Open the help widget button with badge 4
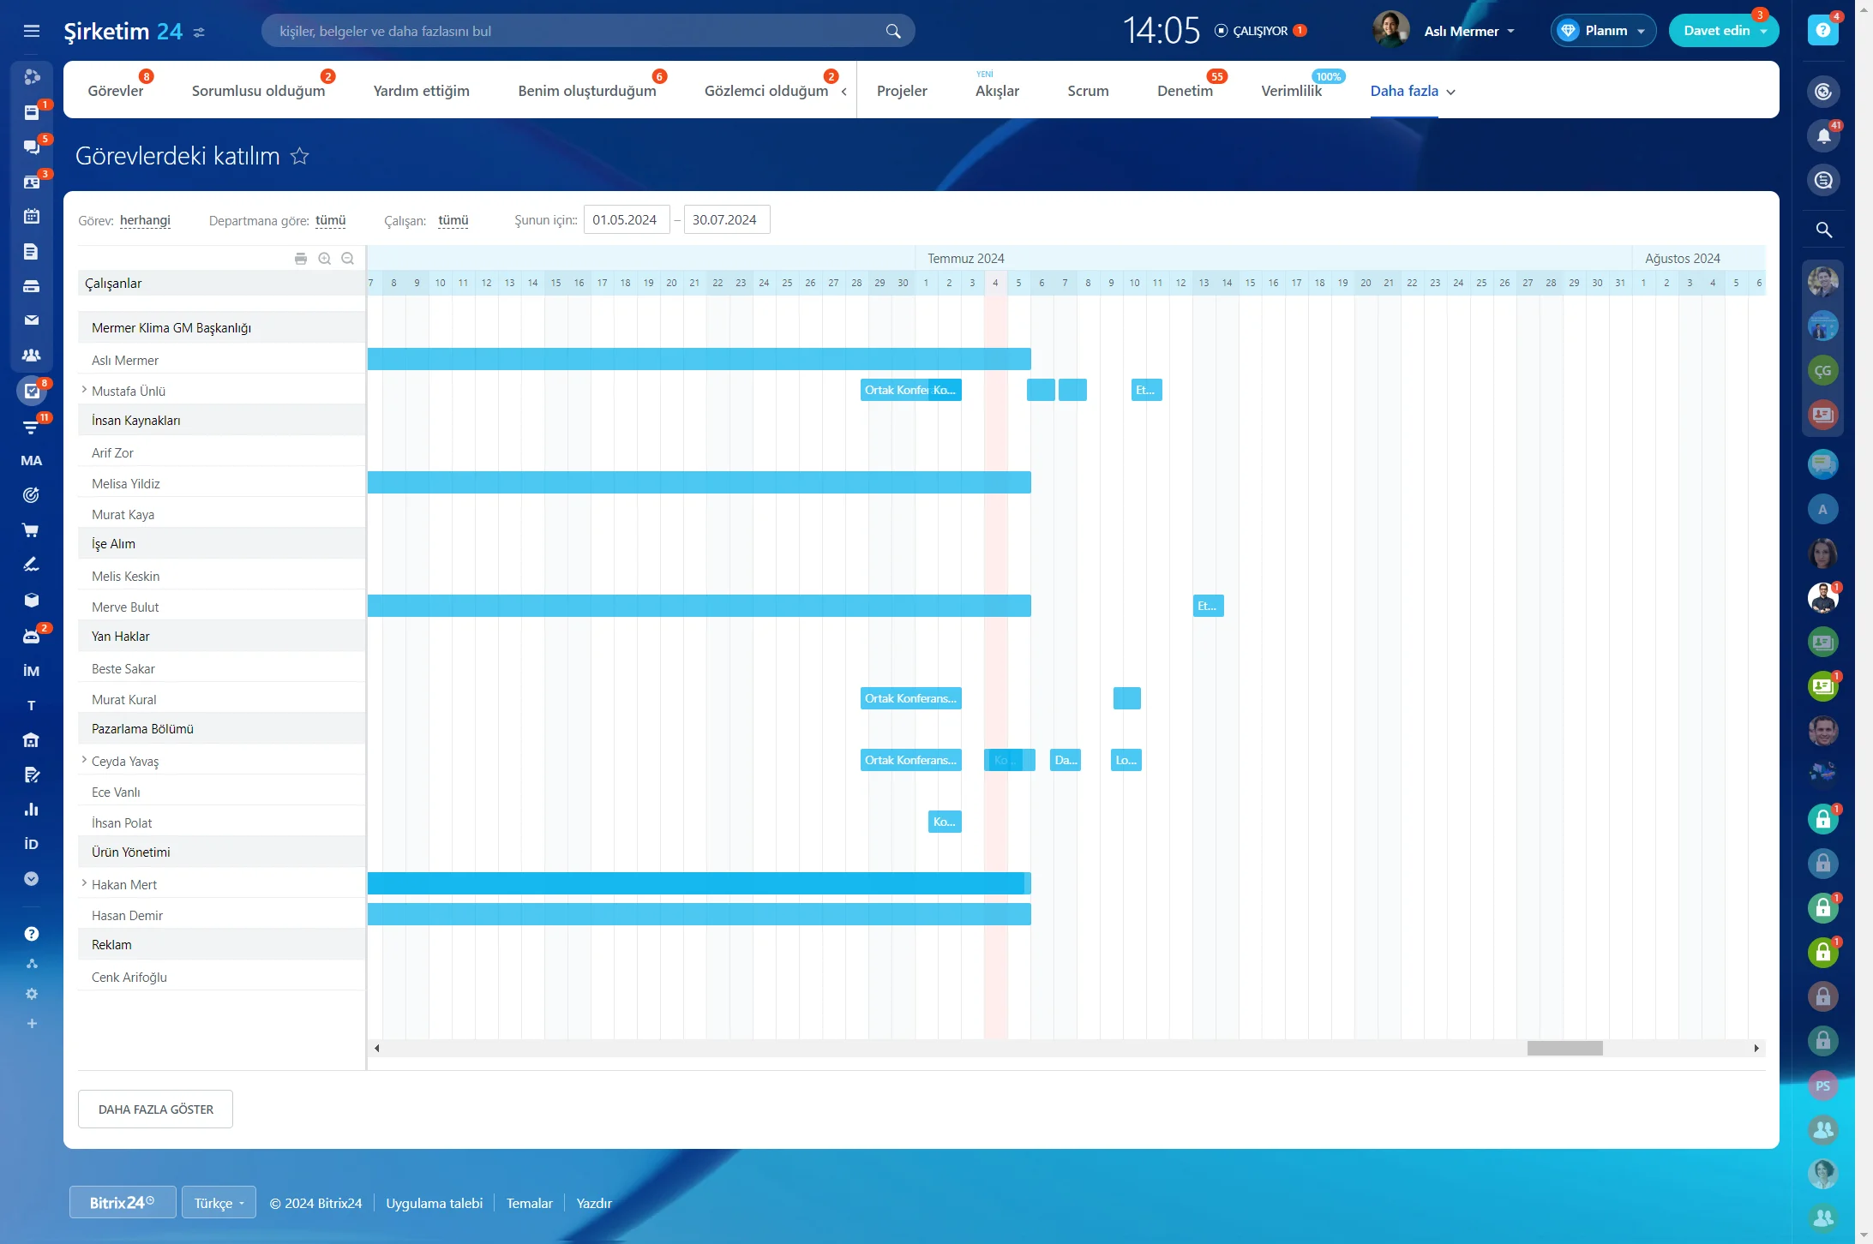The width and height of the screenshot is (1873, 1244). [1823, 30]
